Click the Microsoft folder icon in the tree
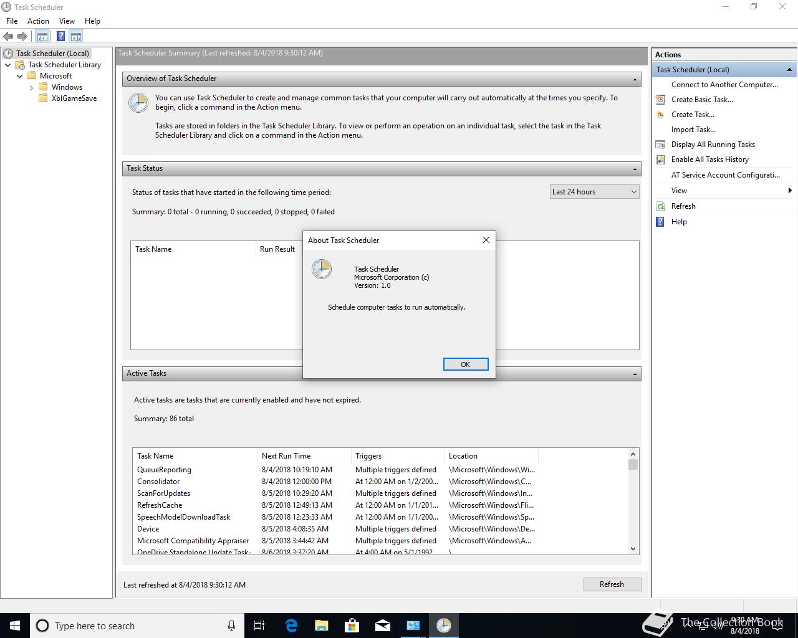798x638 pixels. [x=31, y=76]
